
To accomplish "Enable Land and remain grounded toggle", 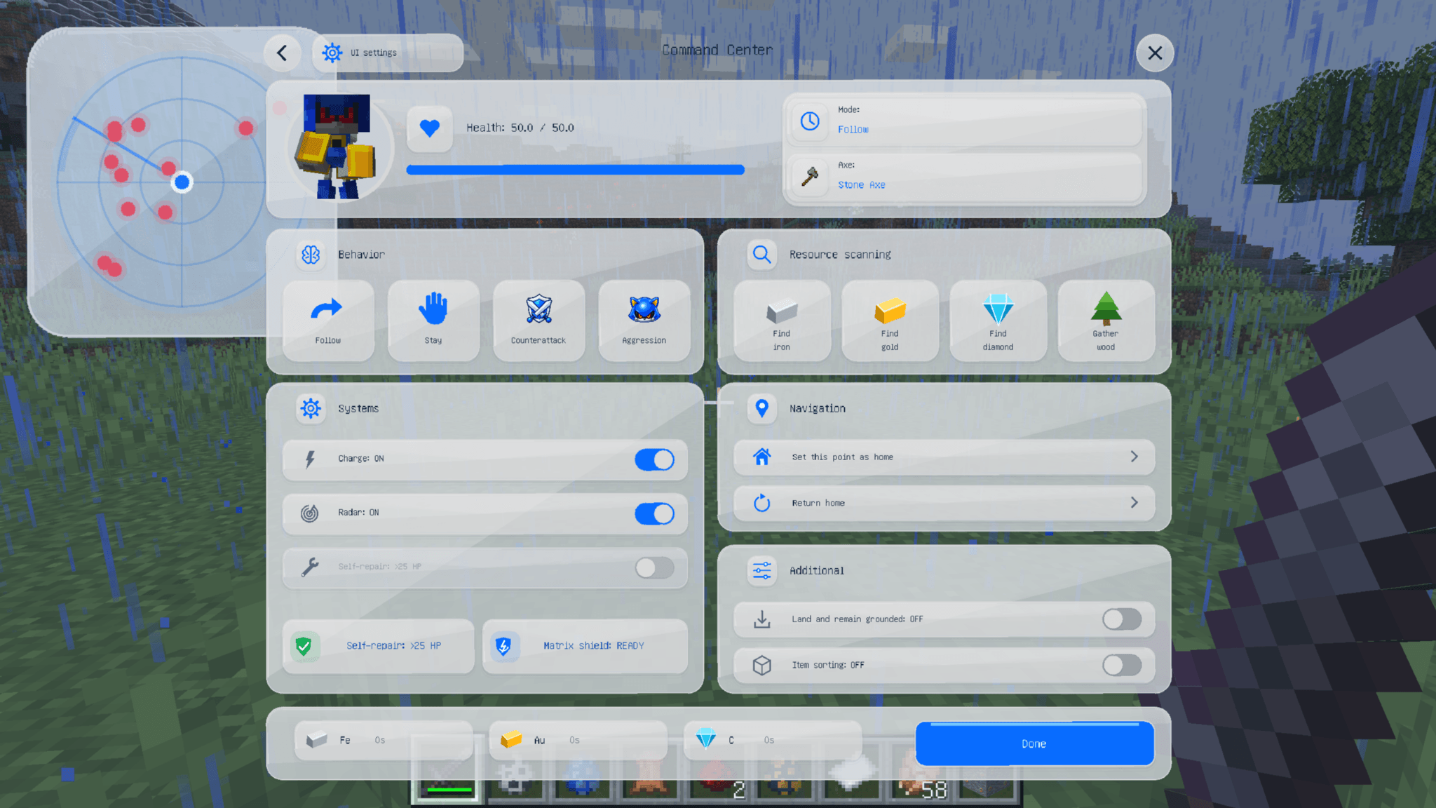I will 1122,619.
